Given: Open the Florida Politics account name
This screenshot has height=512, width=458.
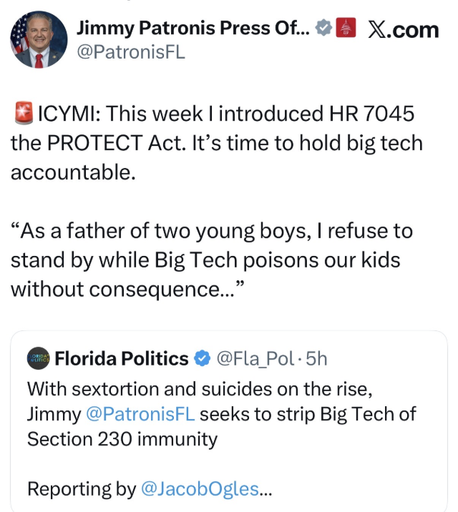Looking at the screenshot, I should click(122, 358).
